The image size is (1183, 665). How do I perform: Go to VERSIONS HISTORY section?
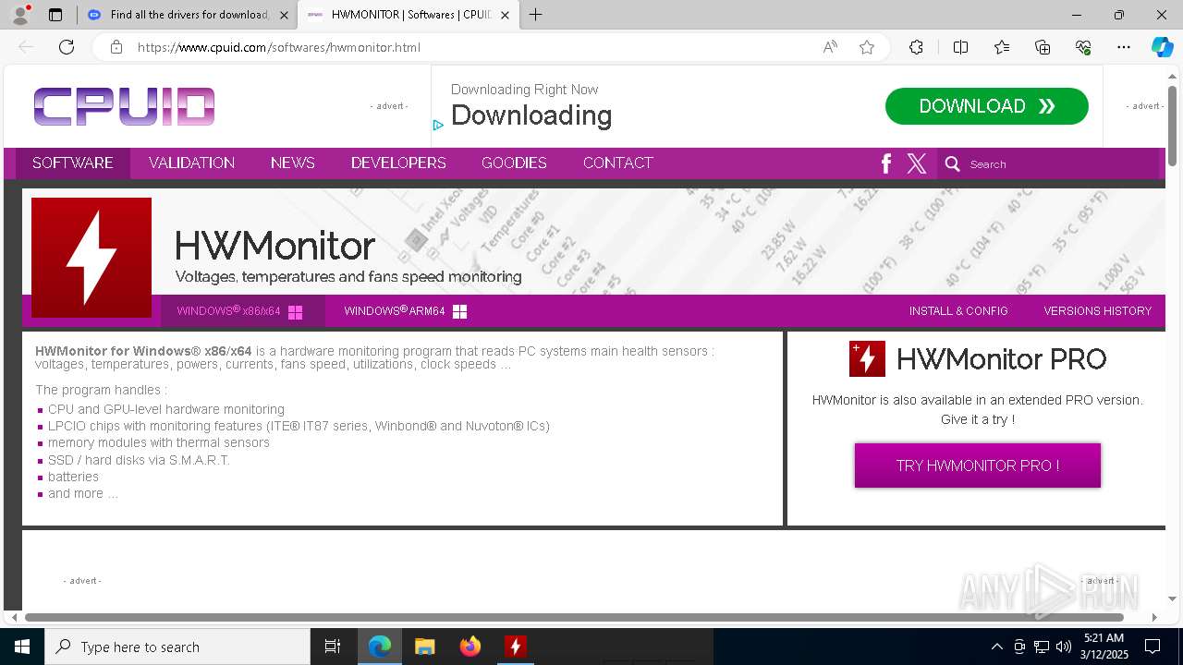tap(1098, 311)
